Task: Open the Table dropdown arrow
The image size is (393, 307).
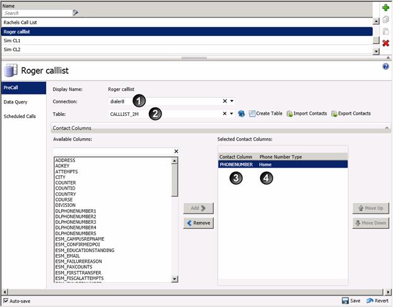Action: point(232,114)
